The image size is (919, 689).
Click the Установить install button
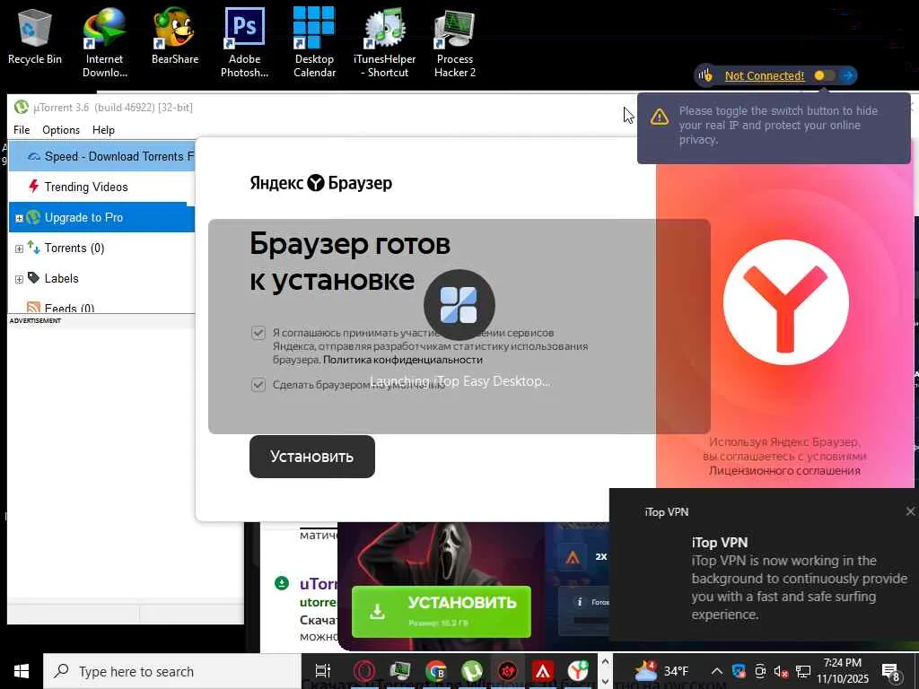tap(311, 457)
